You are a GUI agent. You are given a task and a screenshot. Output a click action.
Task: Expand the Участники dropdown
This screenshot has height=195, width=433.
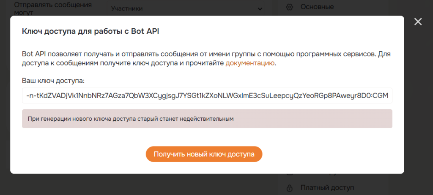(186, 8)
